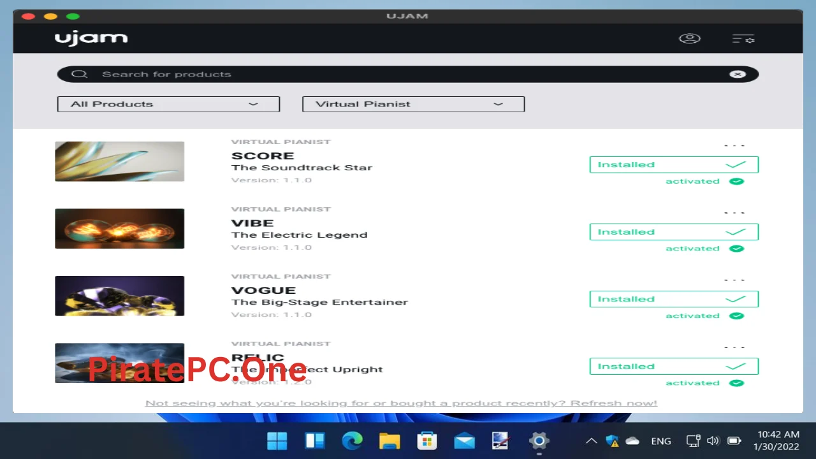Click VIBE's "Version: 1.1.0" text
816x459 pixels.
[272, 247]
